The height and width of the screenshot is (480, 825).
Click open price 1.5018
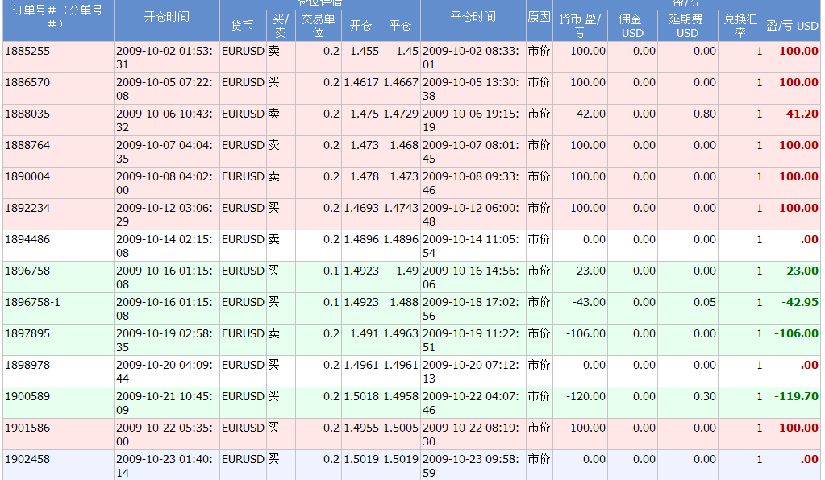tap(361, 396)
